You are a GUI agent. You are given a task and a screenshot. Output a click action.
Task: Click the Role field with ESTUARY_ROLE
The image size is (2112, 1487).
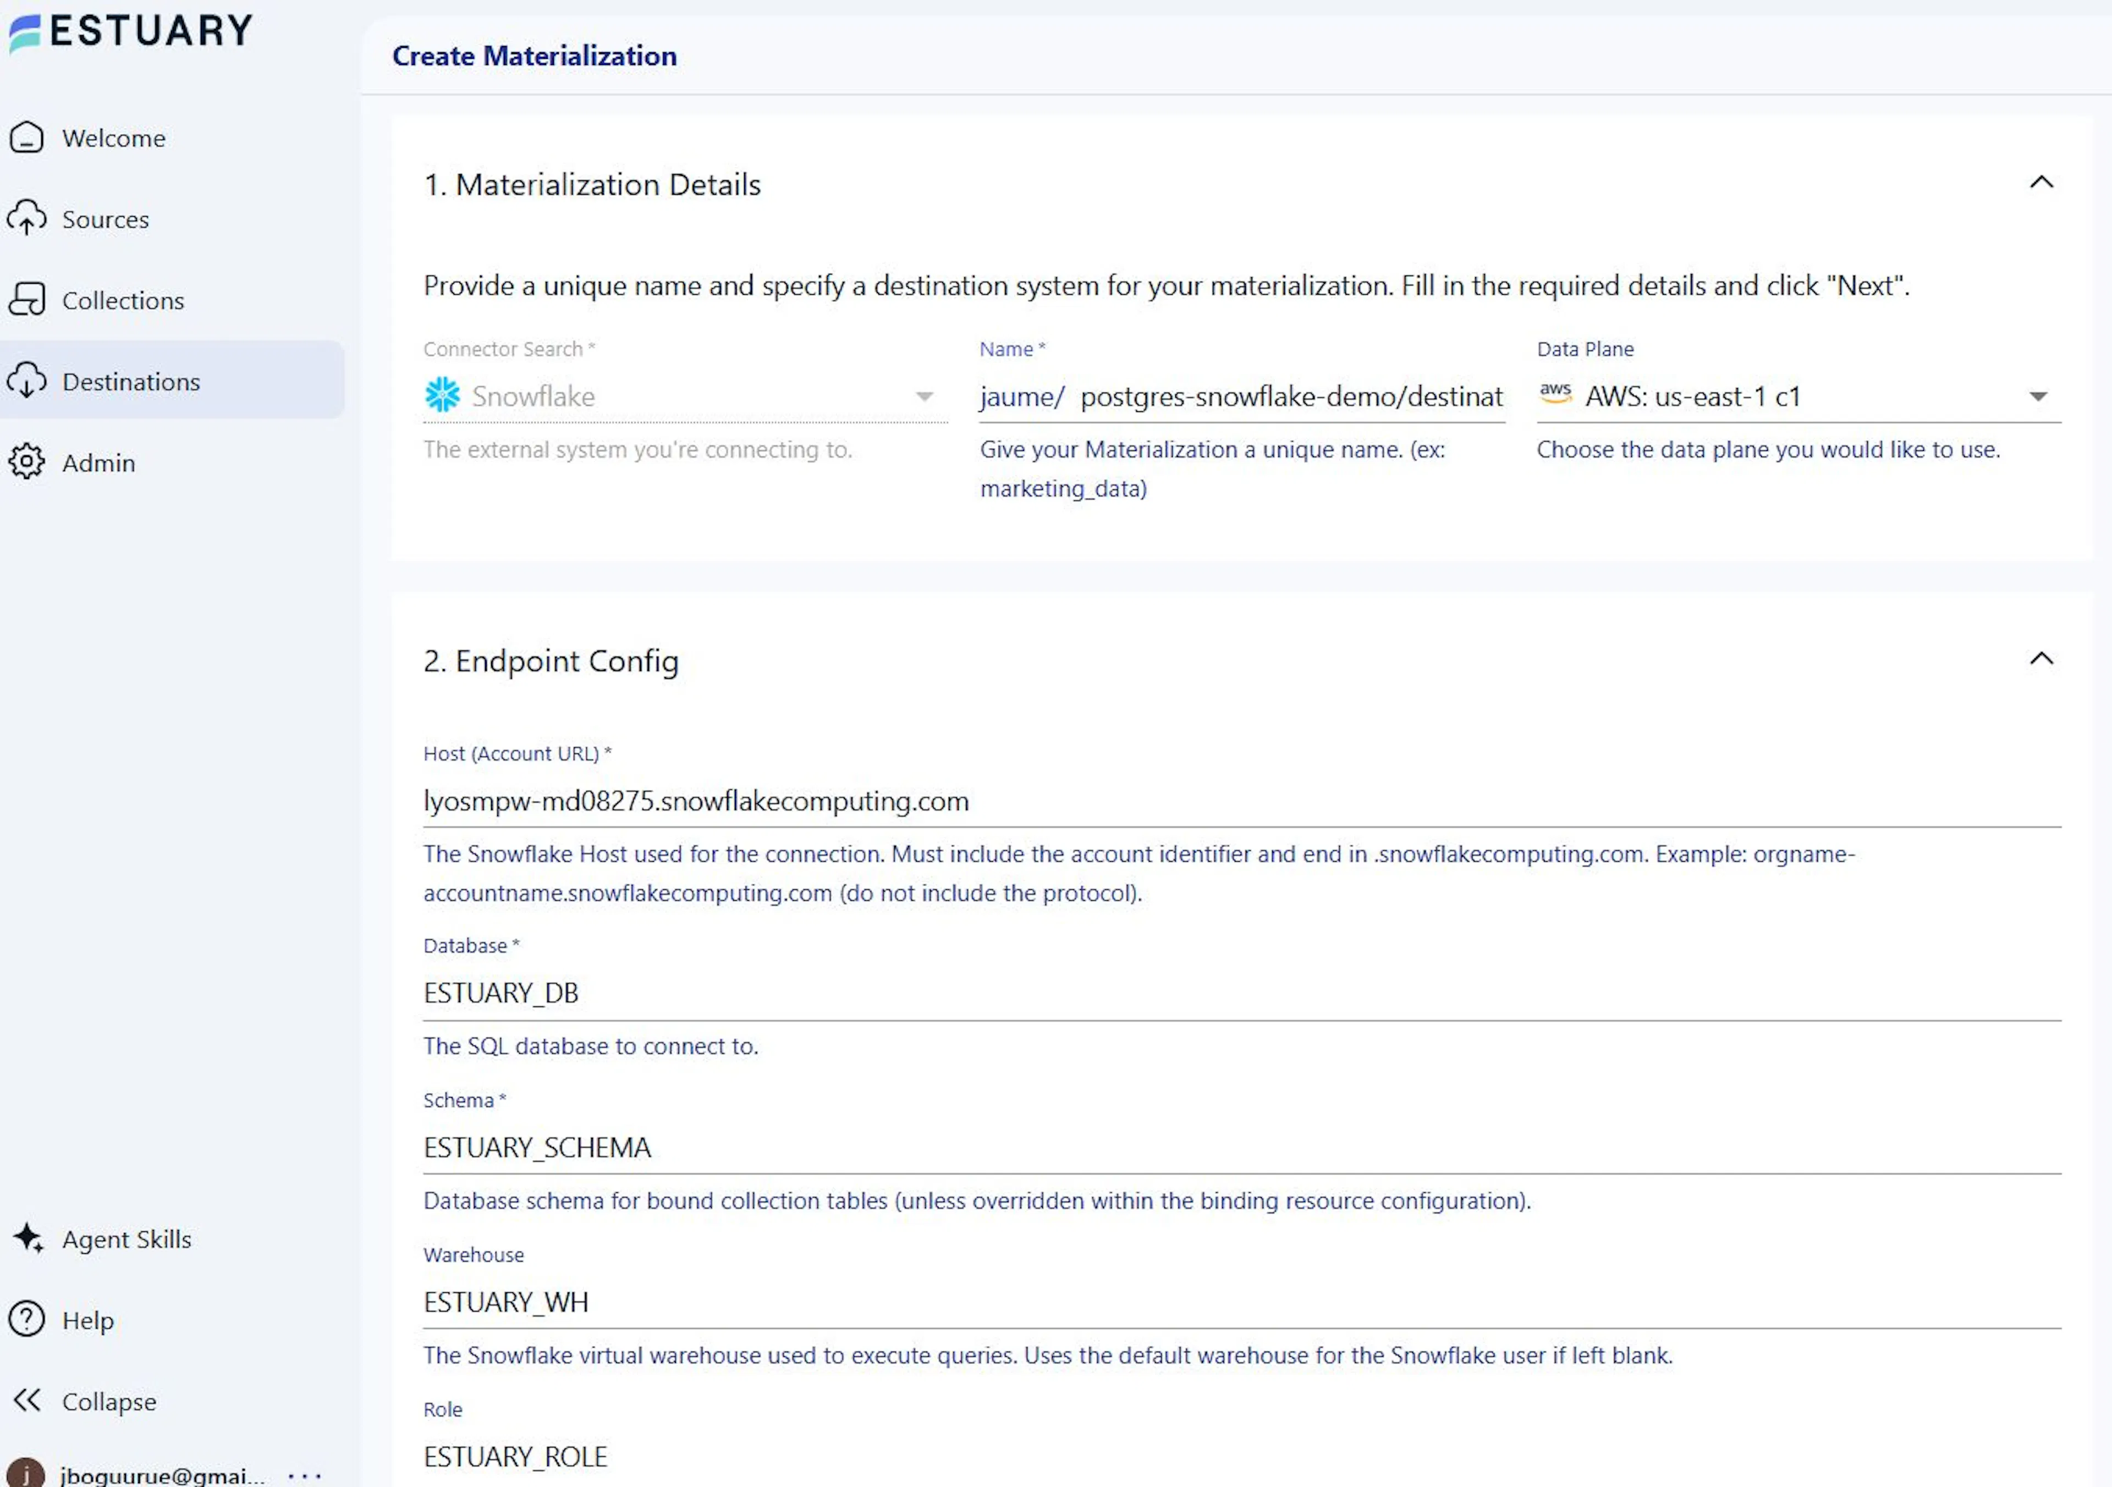[1242, 1457]
